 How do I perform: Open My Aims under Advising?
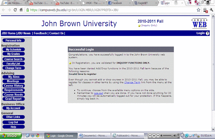tap(13, 77)
